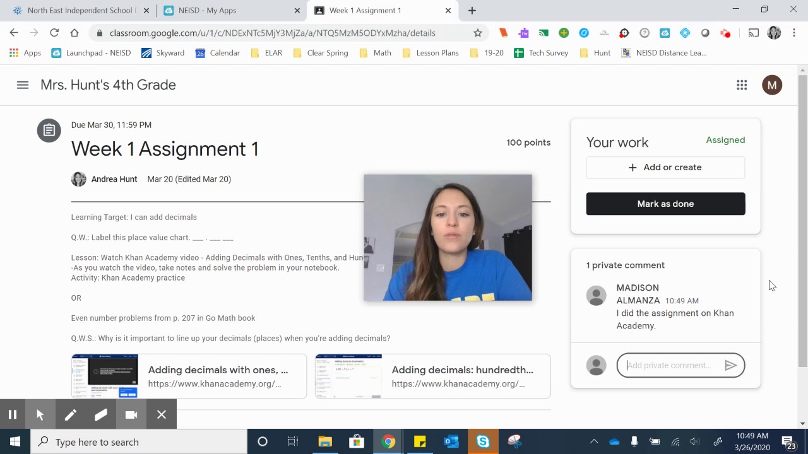Viewport: 808px width, 454px height.
Task: Click the Mark as done button
Action: coord(665,204)
